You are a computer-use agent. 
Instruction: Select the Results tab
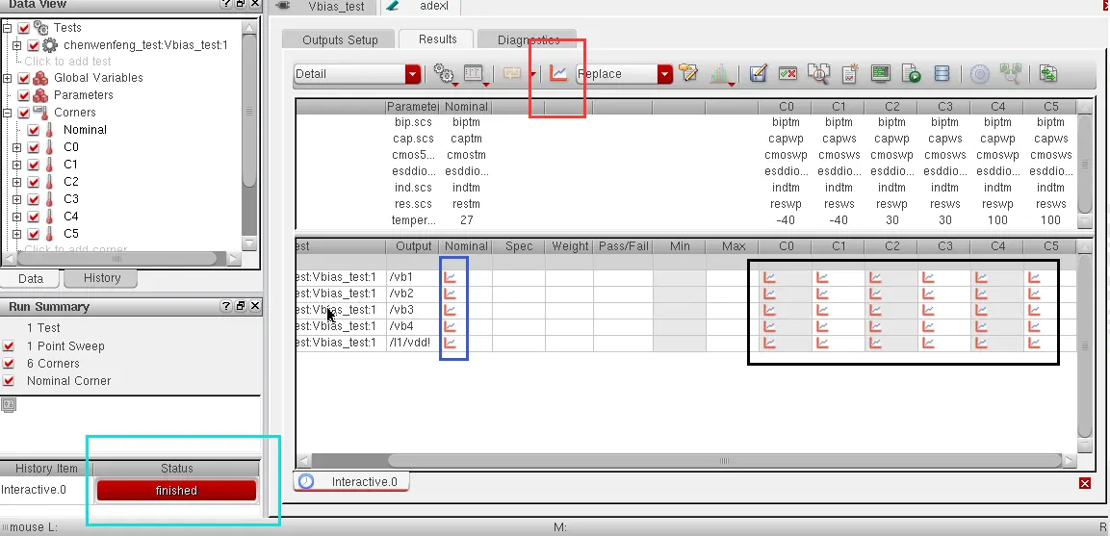(437, 38)
